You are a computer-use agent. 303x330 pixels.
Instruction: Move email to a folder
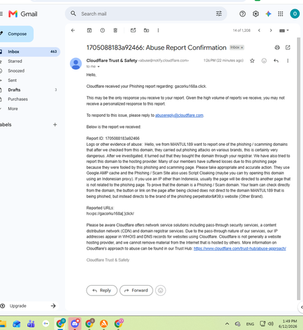coord(147,30)
